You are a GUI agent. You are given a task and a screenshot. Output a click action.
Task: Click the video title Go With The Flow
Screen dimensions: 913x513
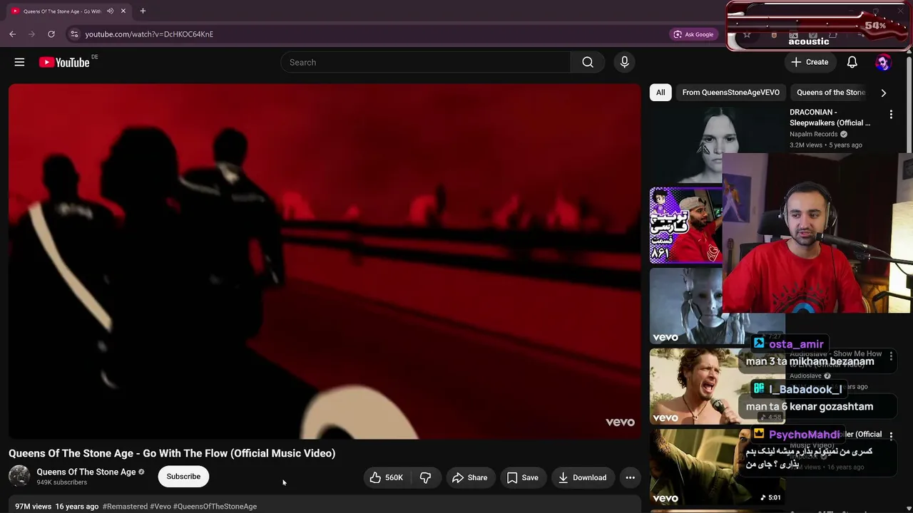click(172, 453)
